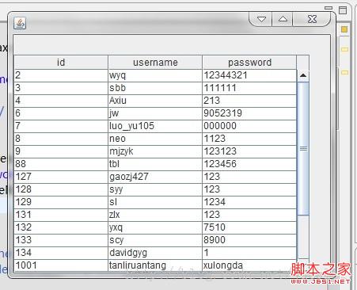Select id cell 88
Screen dimensions: 357x290
pos(61,164)
